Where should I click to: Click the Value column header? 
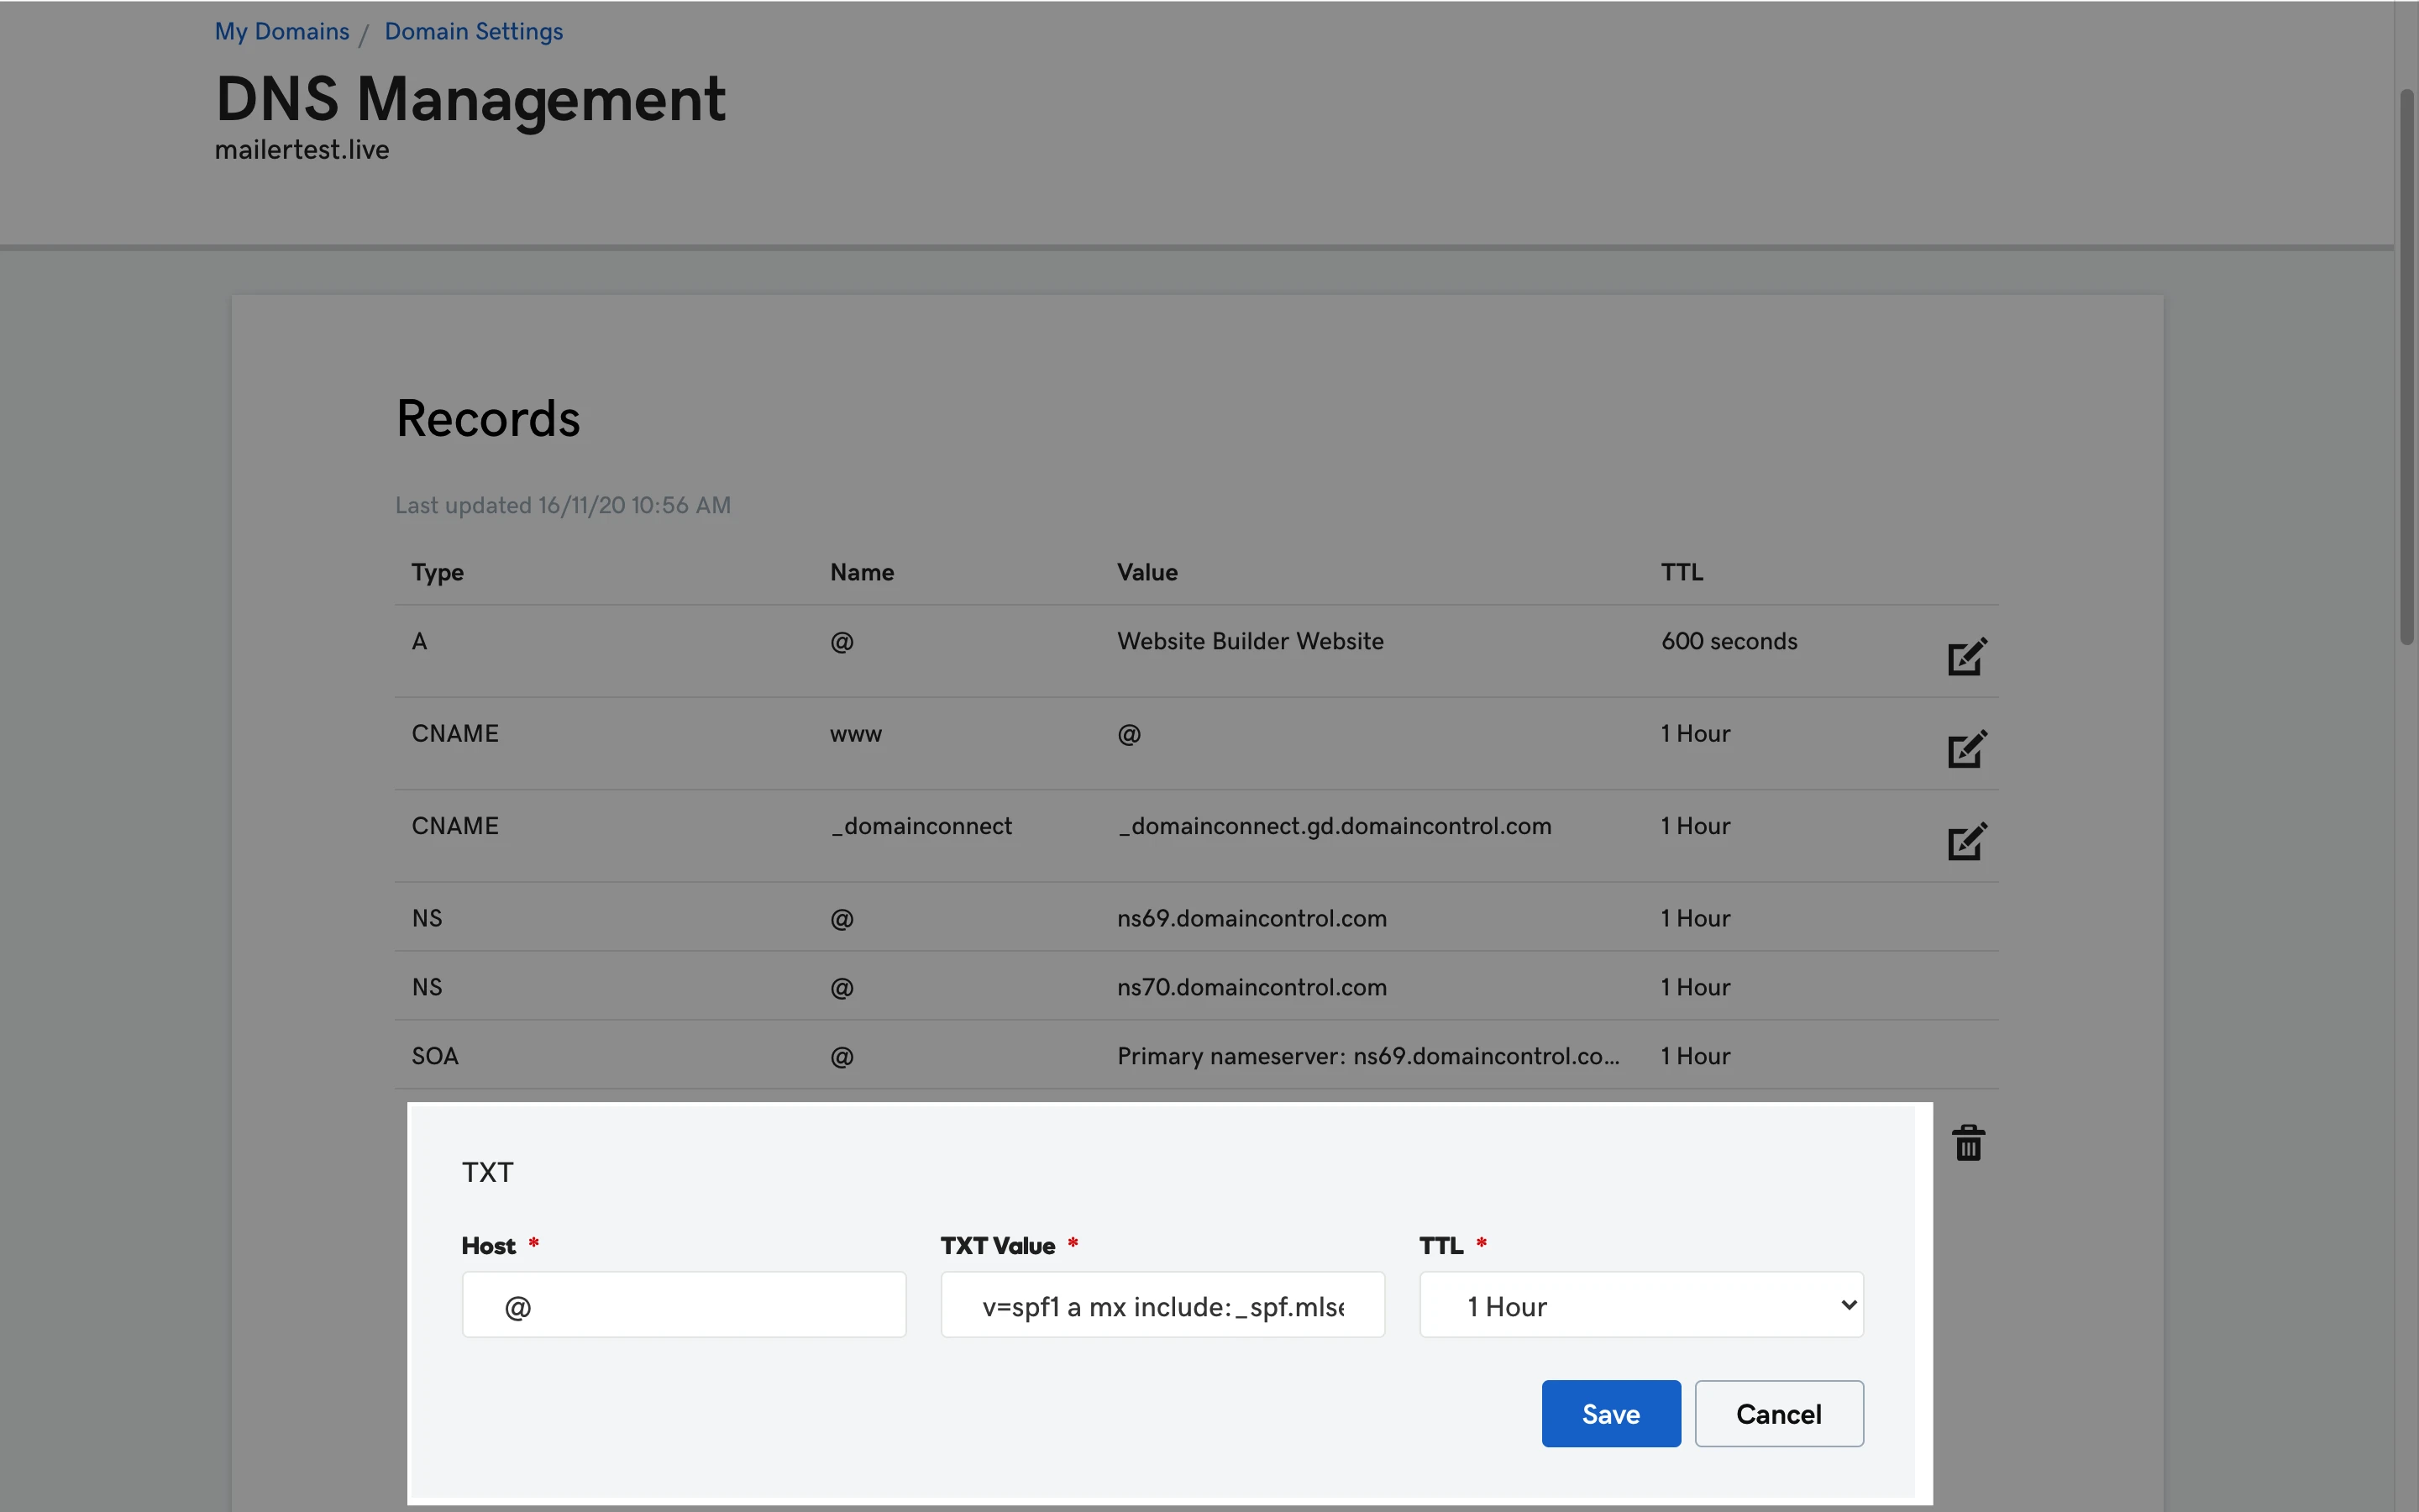point(1147,572)
